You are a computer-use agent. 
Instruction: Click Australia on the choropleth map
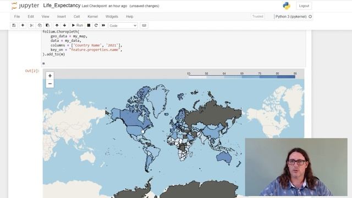pos(224,157)
